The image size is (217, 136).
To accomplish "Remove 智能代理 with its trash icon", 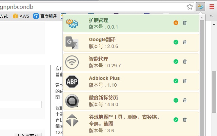I will pos(184,62).
